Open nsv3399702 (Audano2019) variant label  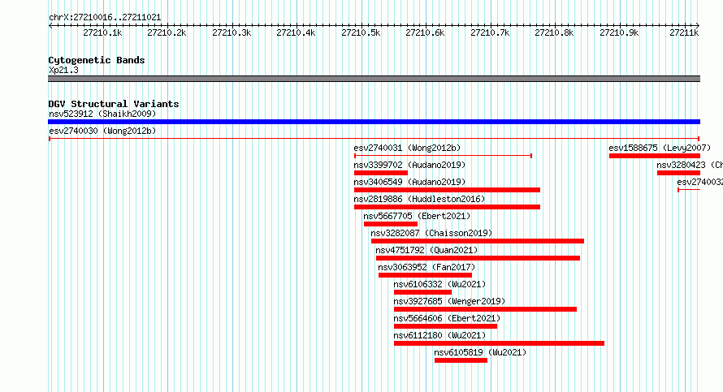[409, 165]
